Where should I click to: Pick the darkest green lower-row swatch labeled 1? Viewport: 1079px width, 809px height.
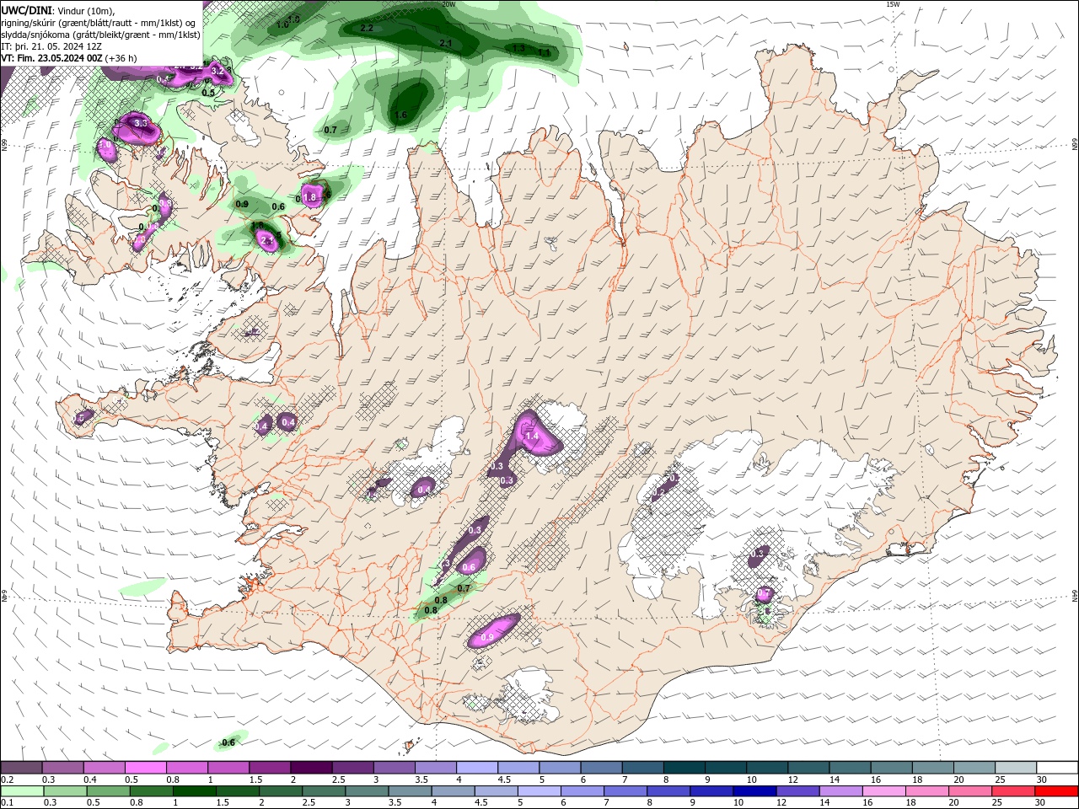click(x=195, y=791)
